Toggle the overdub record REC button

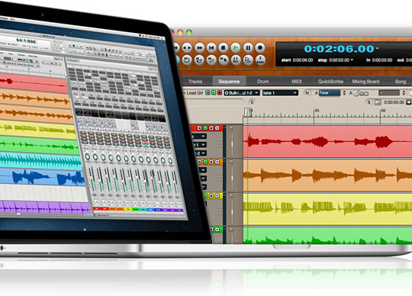(x=236, y=60)
